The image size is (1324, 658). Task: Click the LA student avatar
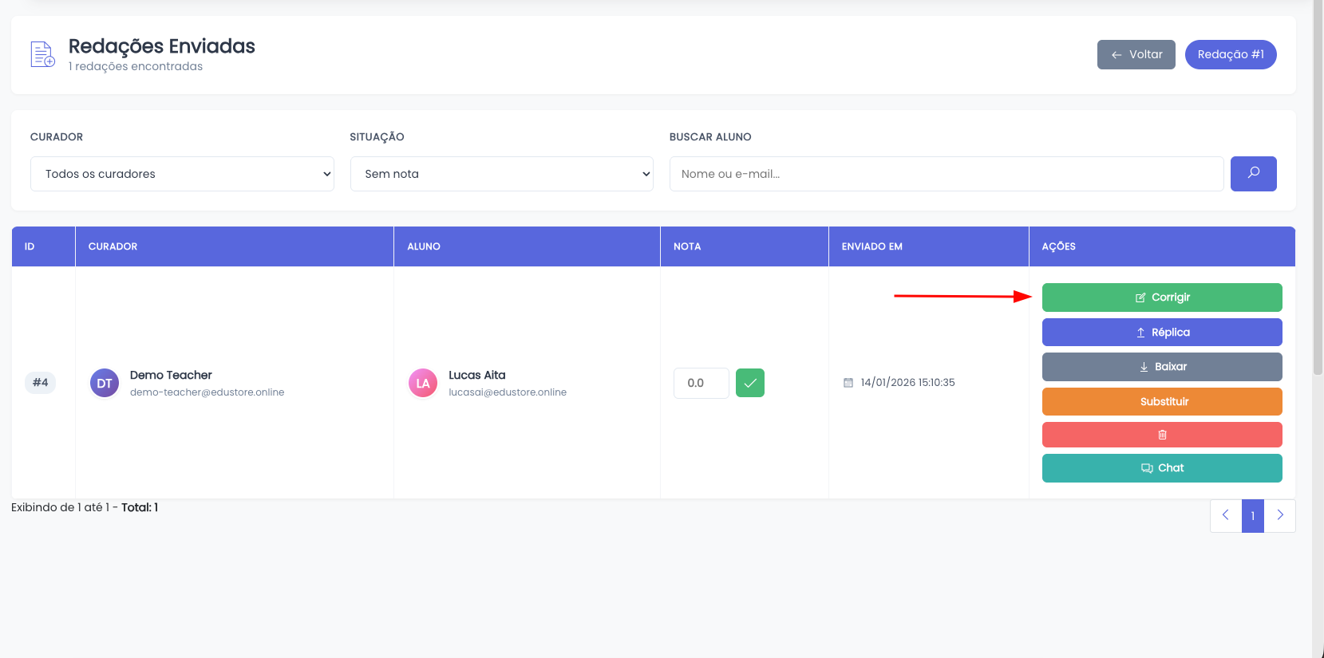coord(423,383)
